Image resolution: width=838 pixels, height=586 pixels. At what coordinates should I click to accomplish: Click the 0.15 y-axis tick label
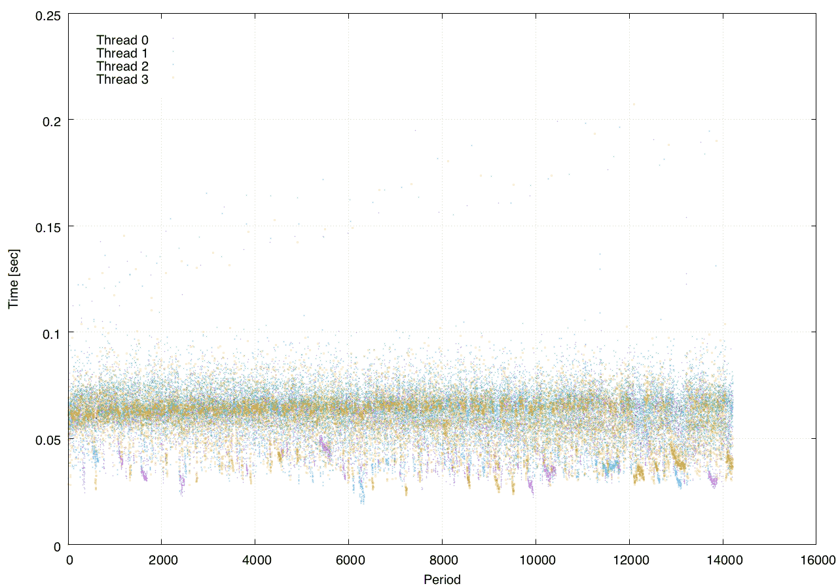[x=47, y=227]
